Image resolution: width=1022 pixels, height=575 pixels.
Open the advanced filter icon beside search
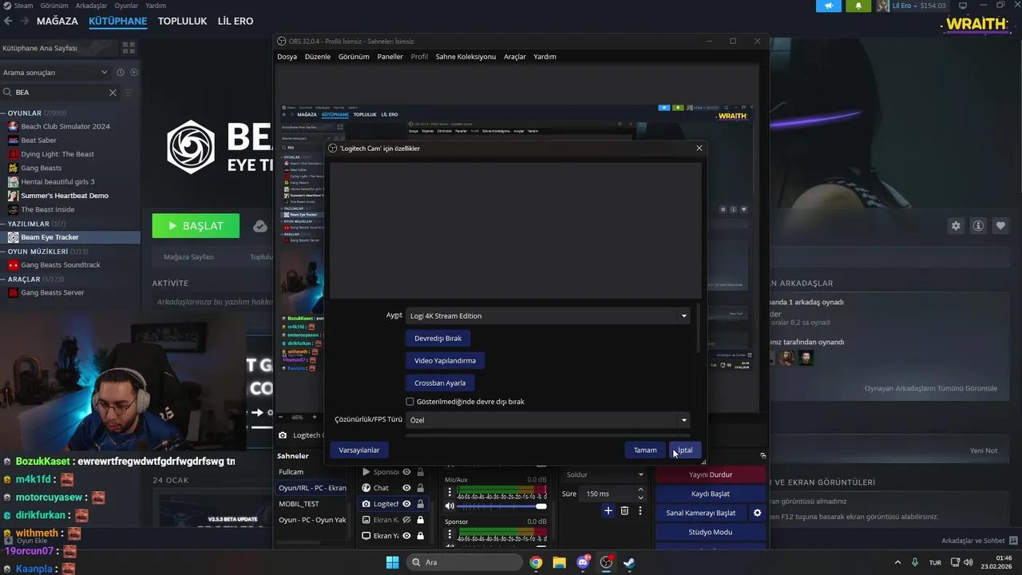[129, 93]
